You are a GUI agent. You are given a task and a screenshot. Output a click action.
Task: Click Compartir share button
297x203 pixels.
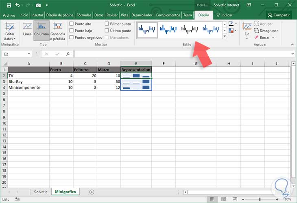tap(279, 15)
